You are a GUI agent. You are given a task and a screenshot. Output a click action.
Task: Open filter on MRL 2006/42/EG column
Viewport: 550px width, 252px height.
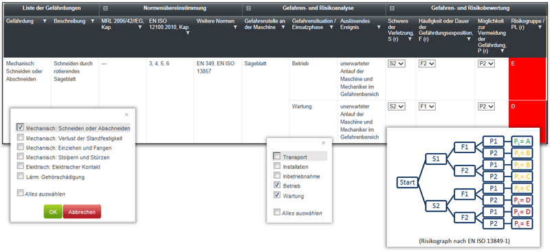pos(140,27)
